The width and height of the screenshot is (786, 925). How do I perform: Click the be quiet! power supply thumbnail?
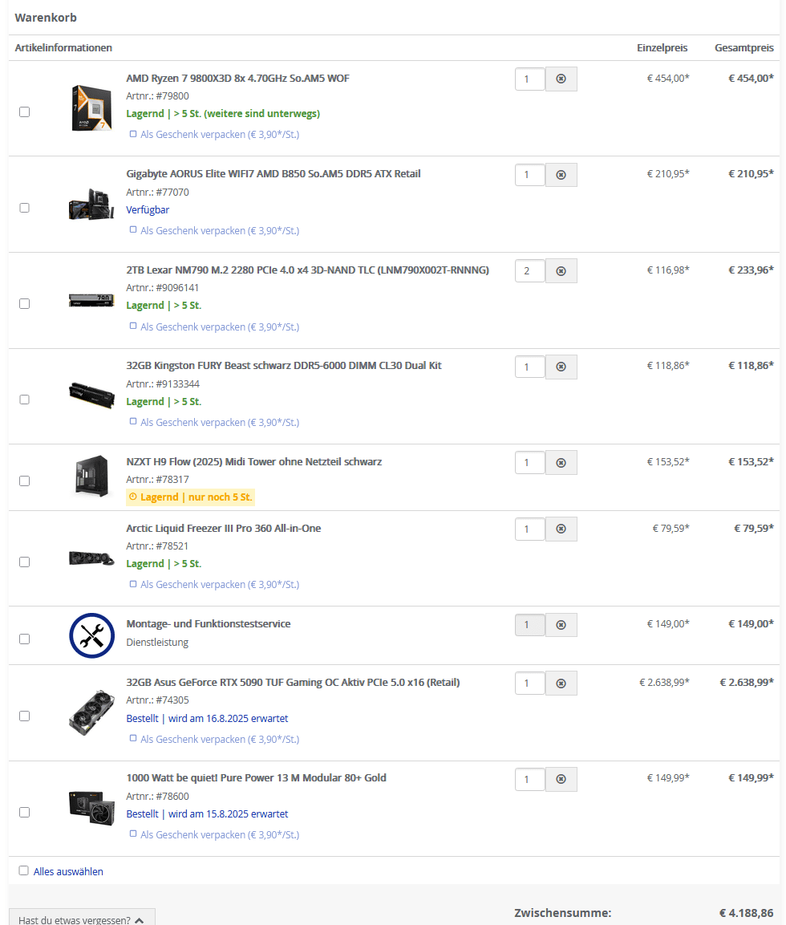[91, 808]
